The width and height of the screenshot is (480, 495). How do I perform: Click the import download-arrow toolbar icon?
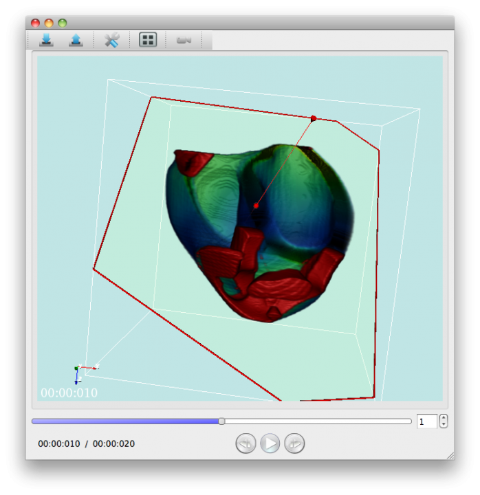tap(46, 40)
